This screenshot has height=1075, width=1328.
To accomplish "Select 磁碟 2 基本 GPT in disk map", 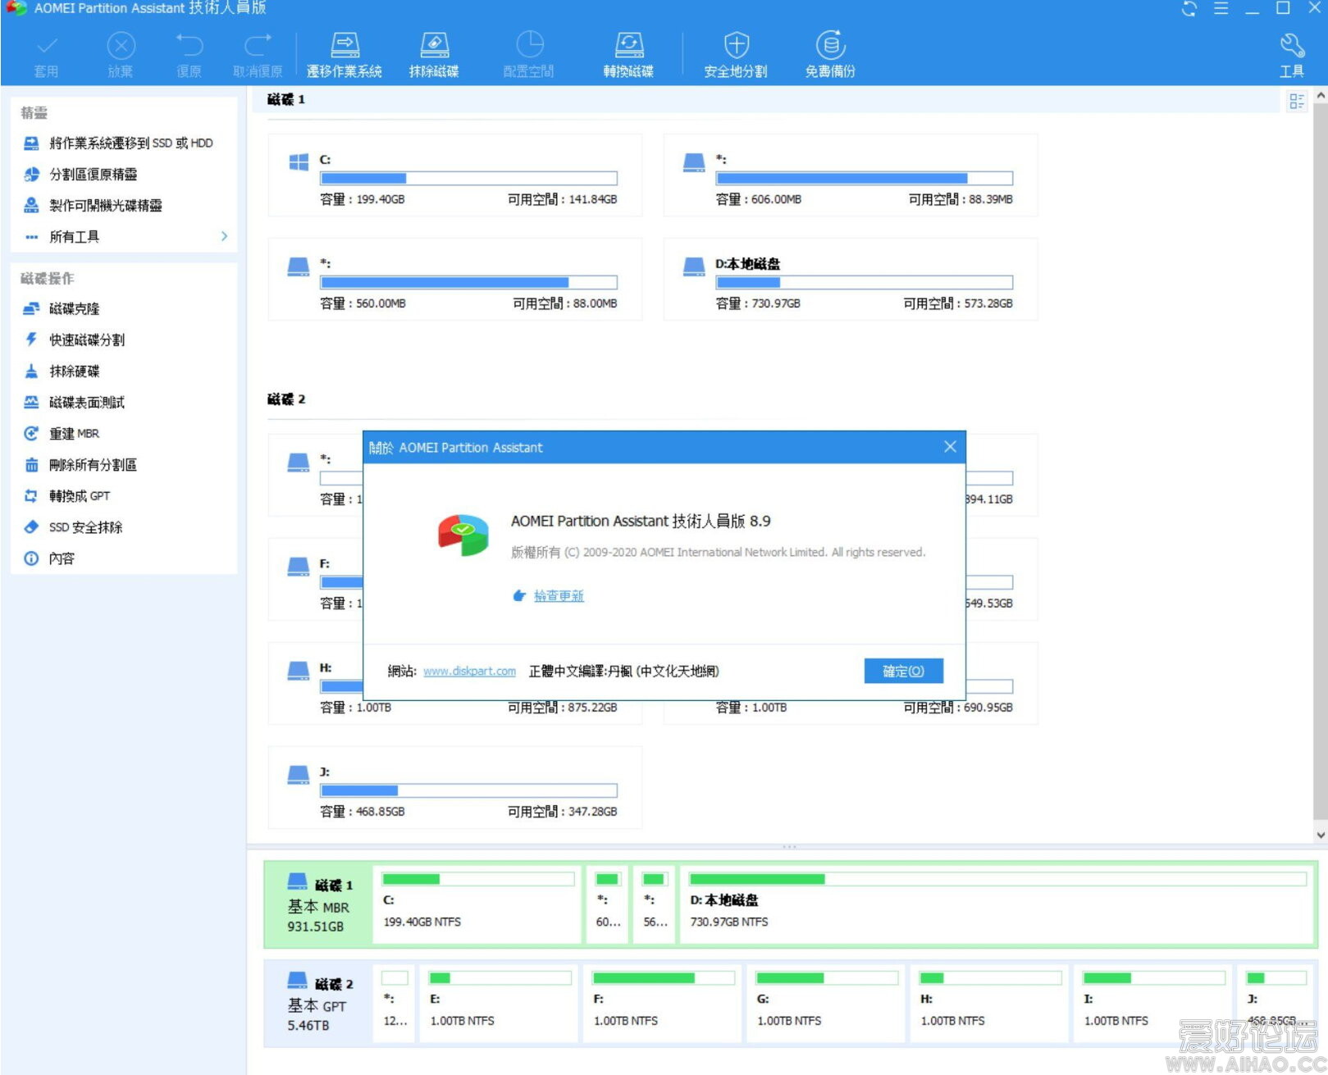I will click(x=320, y=1004).
